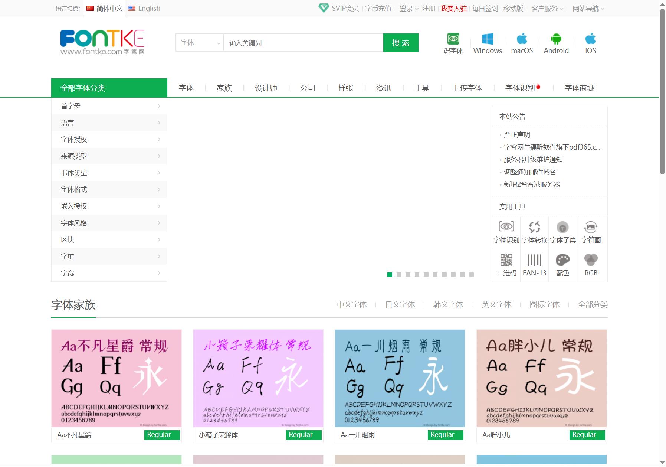Open the red 我要入驻 link
Screen dimensions: 666x467
454,9
